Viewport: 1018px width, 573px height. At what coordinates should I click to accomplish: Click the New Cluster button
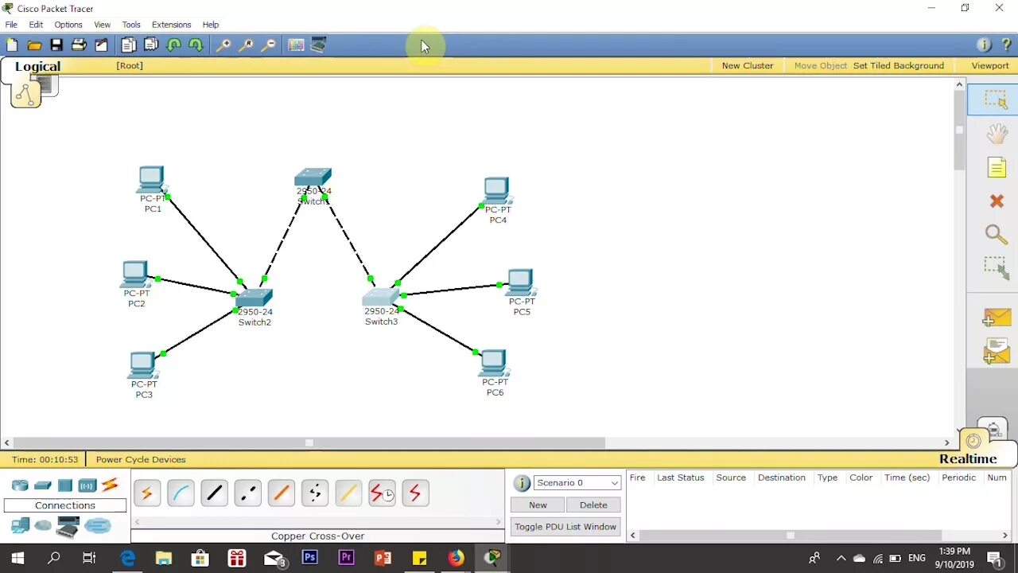tap(747, 65)
